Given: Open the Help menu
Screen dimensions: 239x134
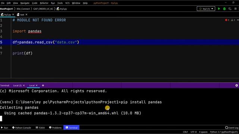Looking at the screenshot, I should tap(85, 3).
